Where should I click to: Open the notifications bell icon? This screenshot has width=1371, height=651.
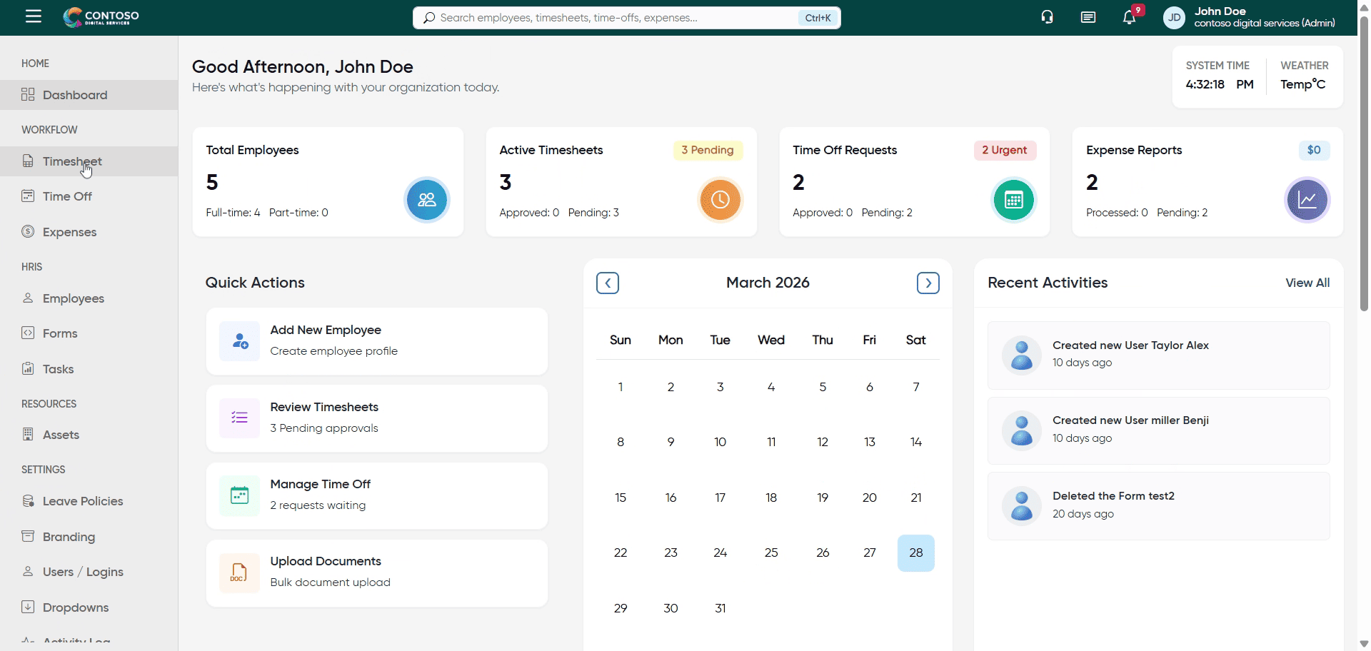coord(1129,18)
